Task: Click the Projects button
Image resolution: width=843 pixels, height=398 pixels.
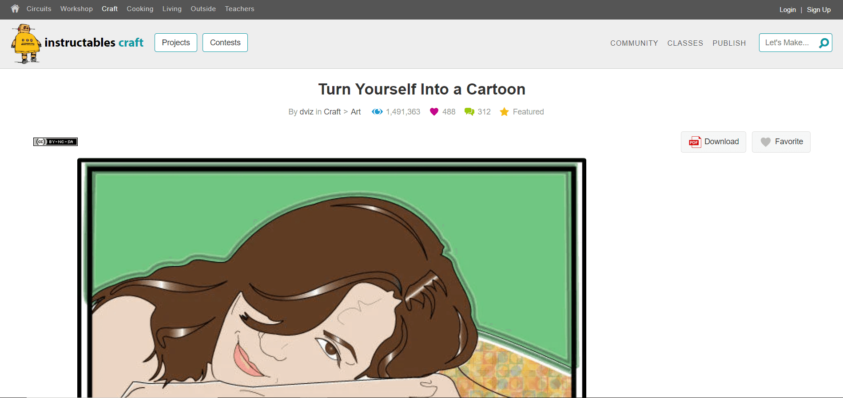Action: pos(176,43)
